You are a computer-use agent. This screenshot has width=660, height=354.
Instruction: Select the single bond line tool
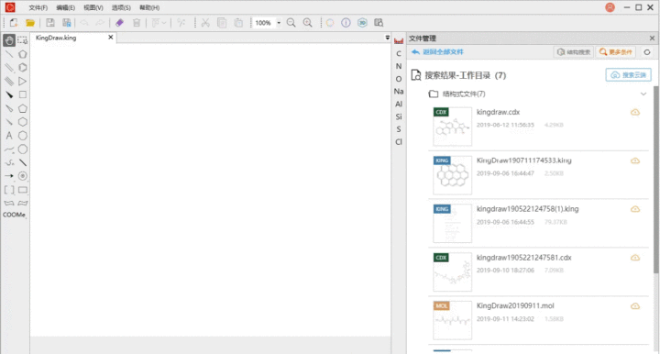9,54
